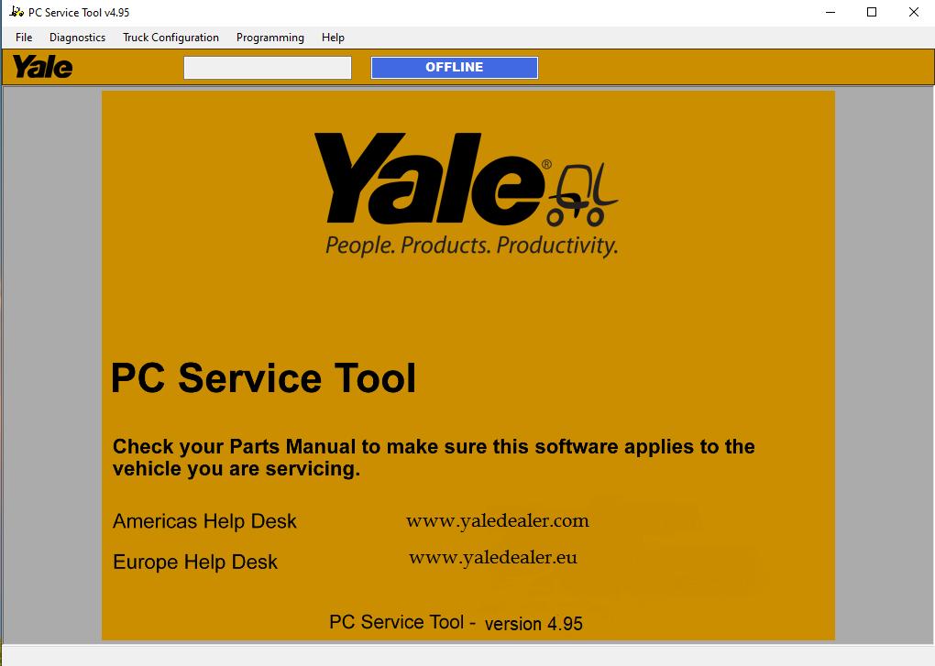
Task: Click the Europe Help Desk label
Action: [x=195, y=562]
